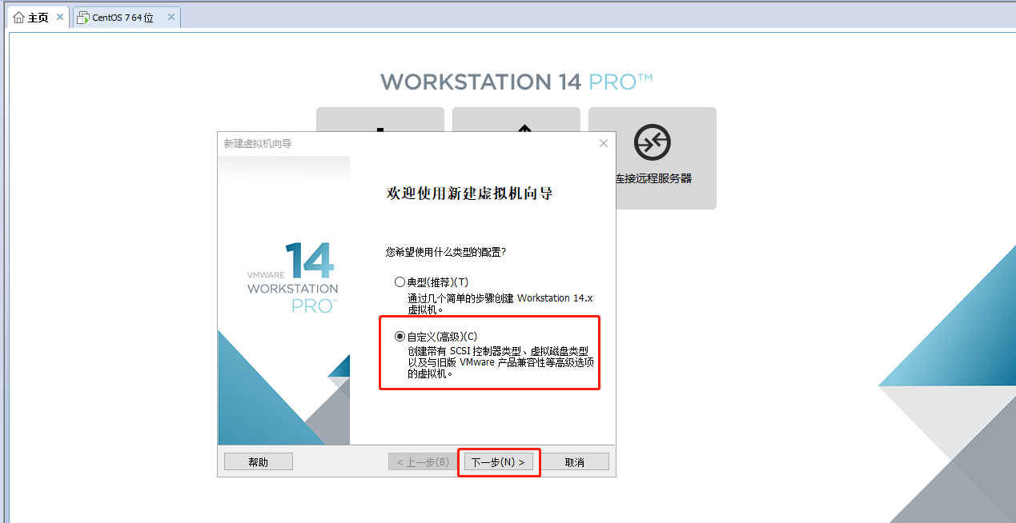The height and width of the screenshot is (523, 1016).
Task: Open 帮助 in the wizard
Action: 259,462
